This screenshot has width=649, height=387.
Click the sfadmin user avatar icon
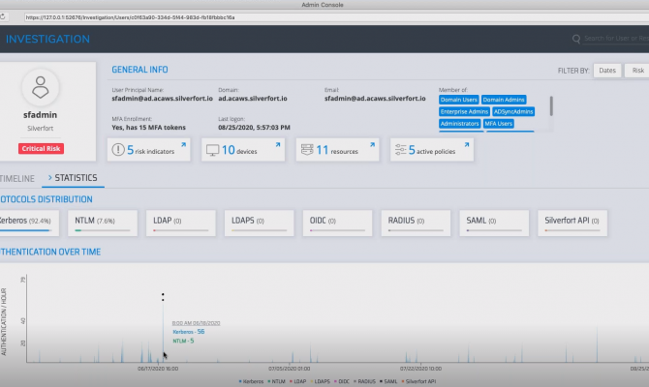click(x=40, y=87)
